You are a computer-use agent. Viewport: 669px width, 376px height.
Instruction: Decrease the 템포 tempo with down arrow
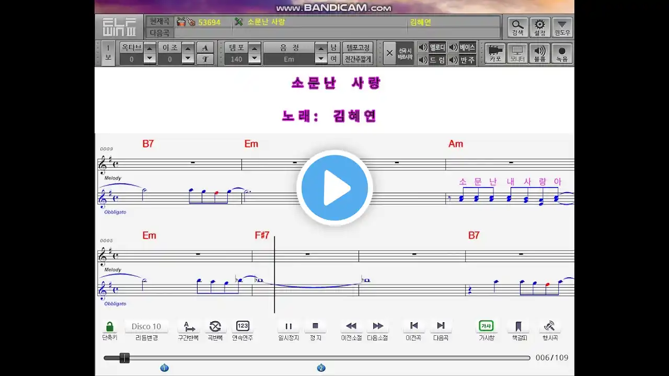click(255, 58)
